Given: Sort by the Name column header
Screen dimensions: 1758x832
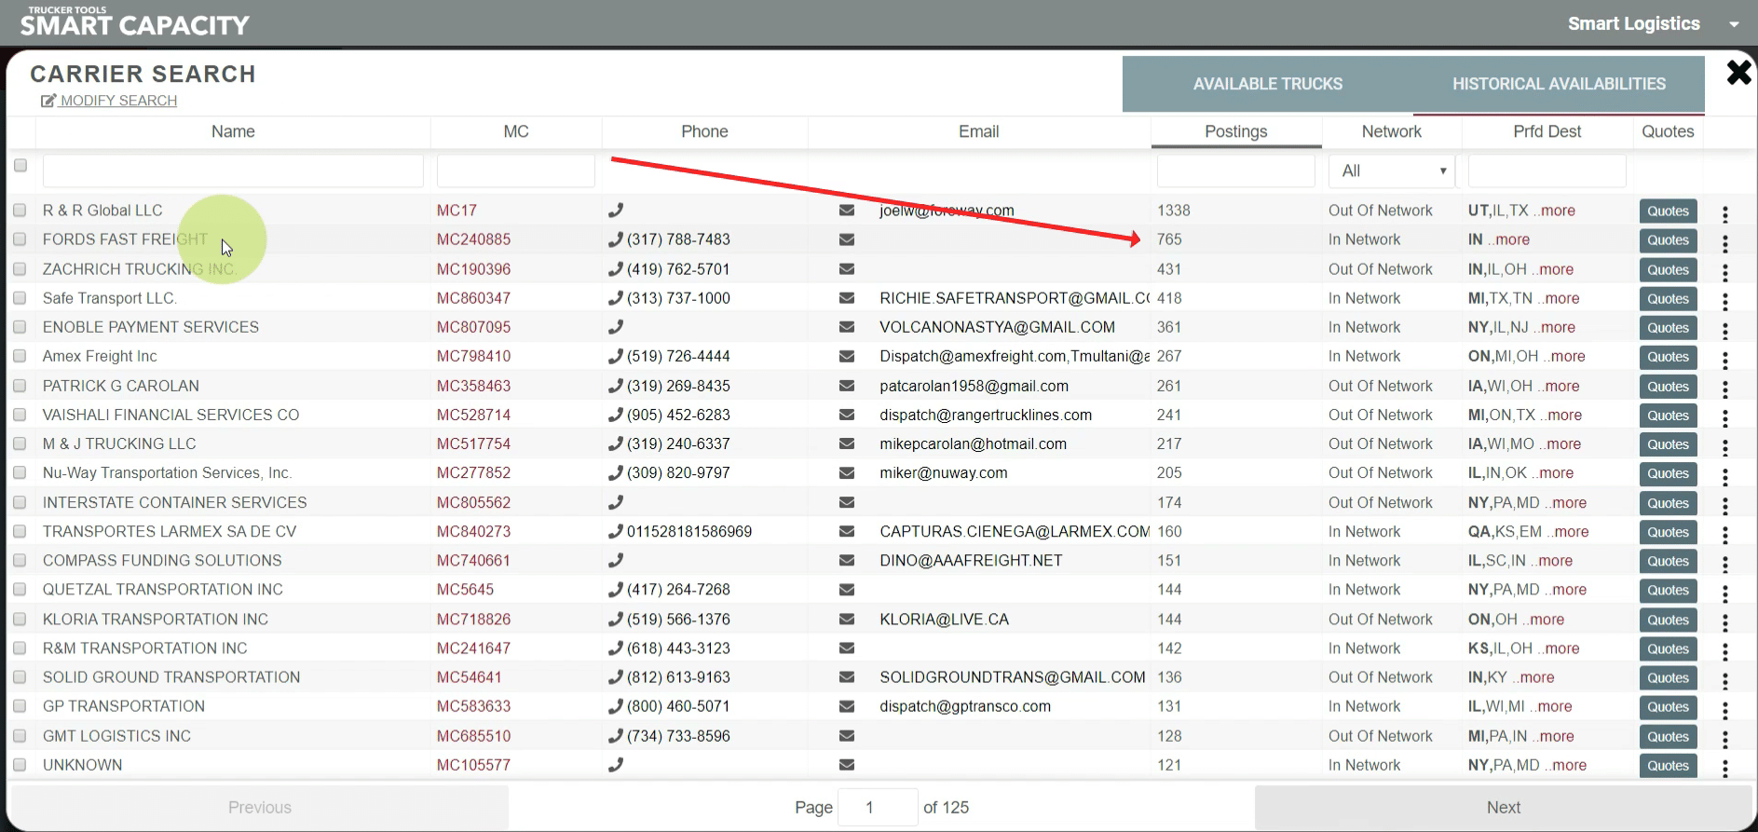Looking at the screenshot, I should (x=233, y=131).
